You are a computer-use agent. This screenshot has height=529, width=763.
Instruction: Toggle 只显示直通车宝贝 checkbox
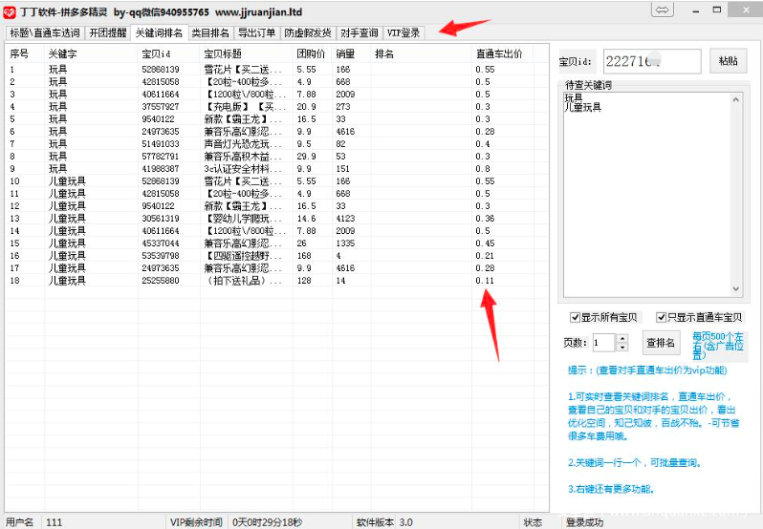pyautogui.click(x=662, y=318)
